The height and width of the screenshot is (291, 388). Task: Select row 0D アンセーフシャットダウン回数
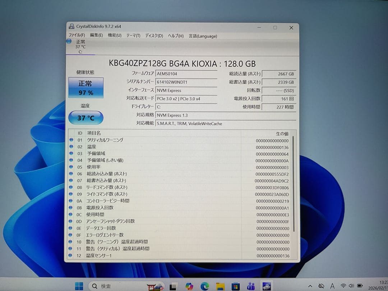[180, 221]
